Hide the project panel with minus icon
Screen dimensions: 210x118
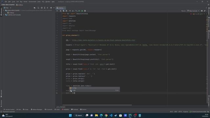(54, 8)
